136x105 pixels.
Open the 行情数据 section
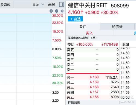pos(74,103)
